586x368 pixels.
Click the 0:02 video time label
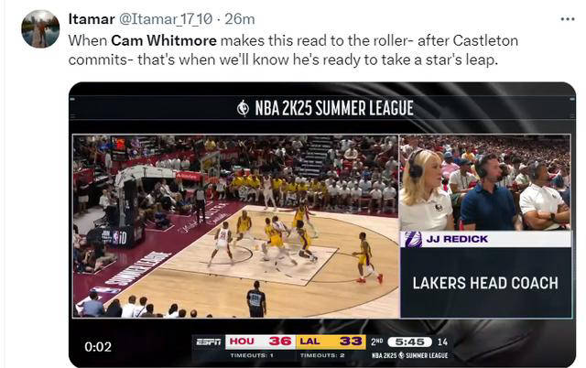tap(98, 347)
